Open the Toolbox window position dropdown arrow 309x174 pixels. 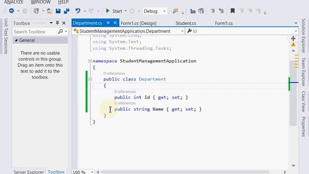click(x=51, y=23)
